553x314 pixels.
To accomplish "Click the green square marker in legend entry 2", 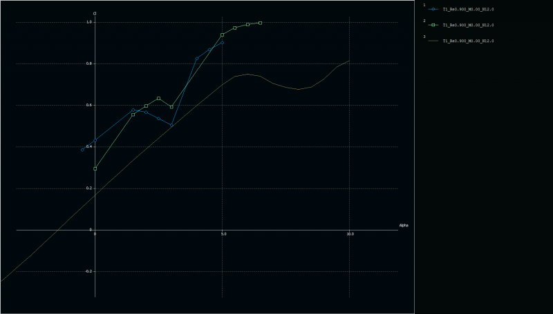I will (433, 25).
